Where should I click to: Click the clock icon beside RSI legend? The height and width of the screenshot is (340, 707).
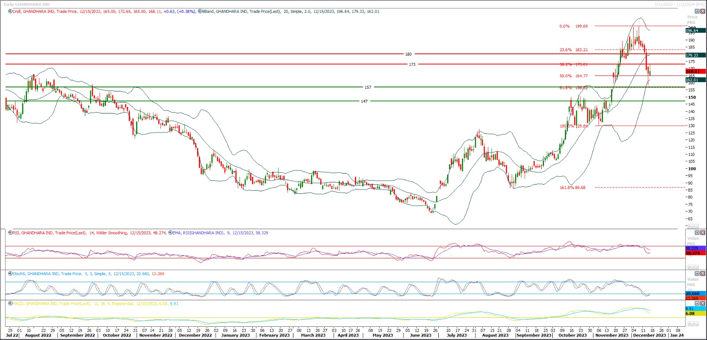click(10, 233)
